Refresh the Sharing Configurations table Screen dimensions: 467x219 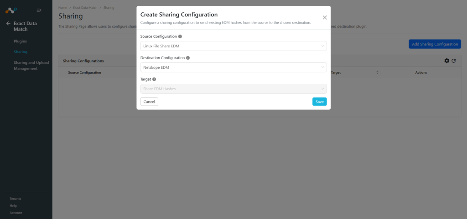(x=454, y=61)
